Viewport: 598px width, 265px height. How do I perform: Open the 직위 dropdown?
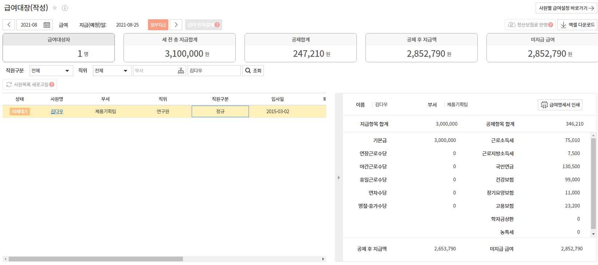point(112,71)
